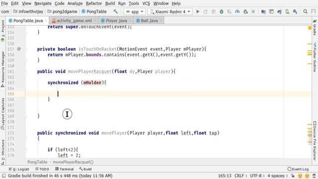Open the 4 spaces indent selector
This screenshot has width=318, height=179.
click(x=277, y=176)
